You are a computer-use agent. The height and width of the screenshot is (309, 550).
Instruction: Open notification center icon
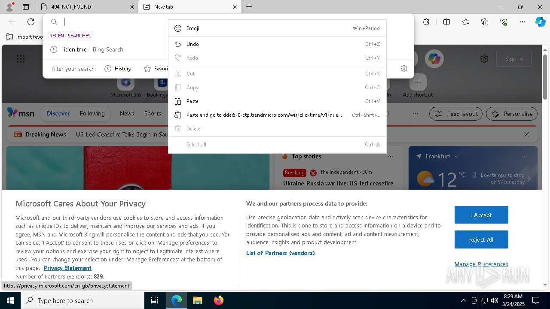(536, 300)
